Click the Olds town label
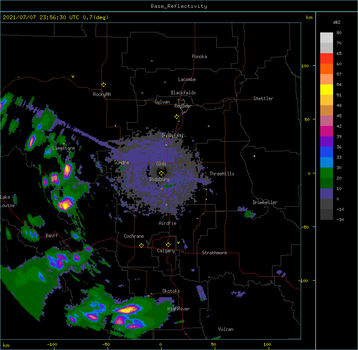358x350 pixels. tap(161, 164)
